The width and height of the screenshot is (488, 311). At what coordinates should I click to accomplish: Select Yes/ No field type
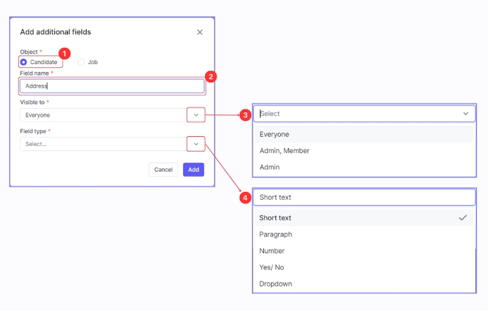[272, 268]
